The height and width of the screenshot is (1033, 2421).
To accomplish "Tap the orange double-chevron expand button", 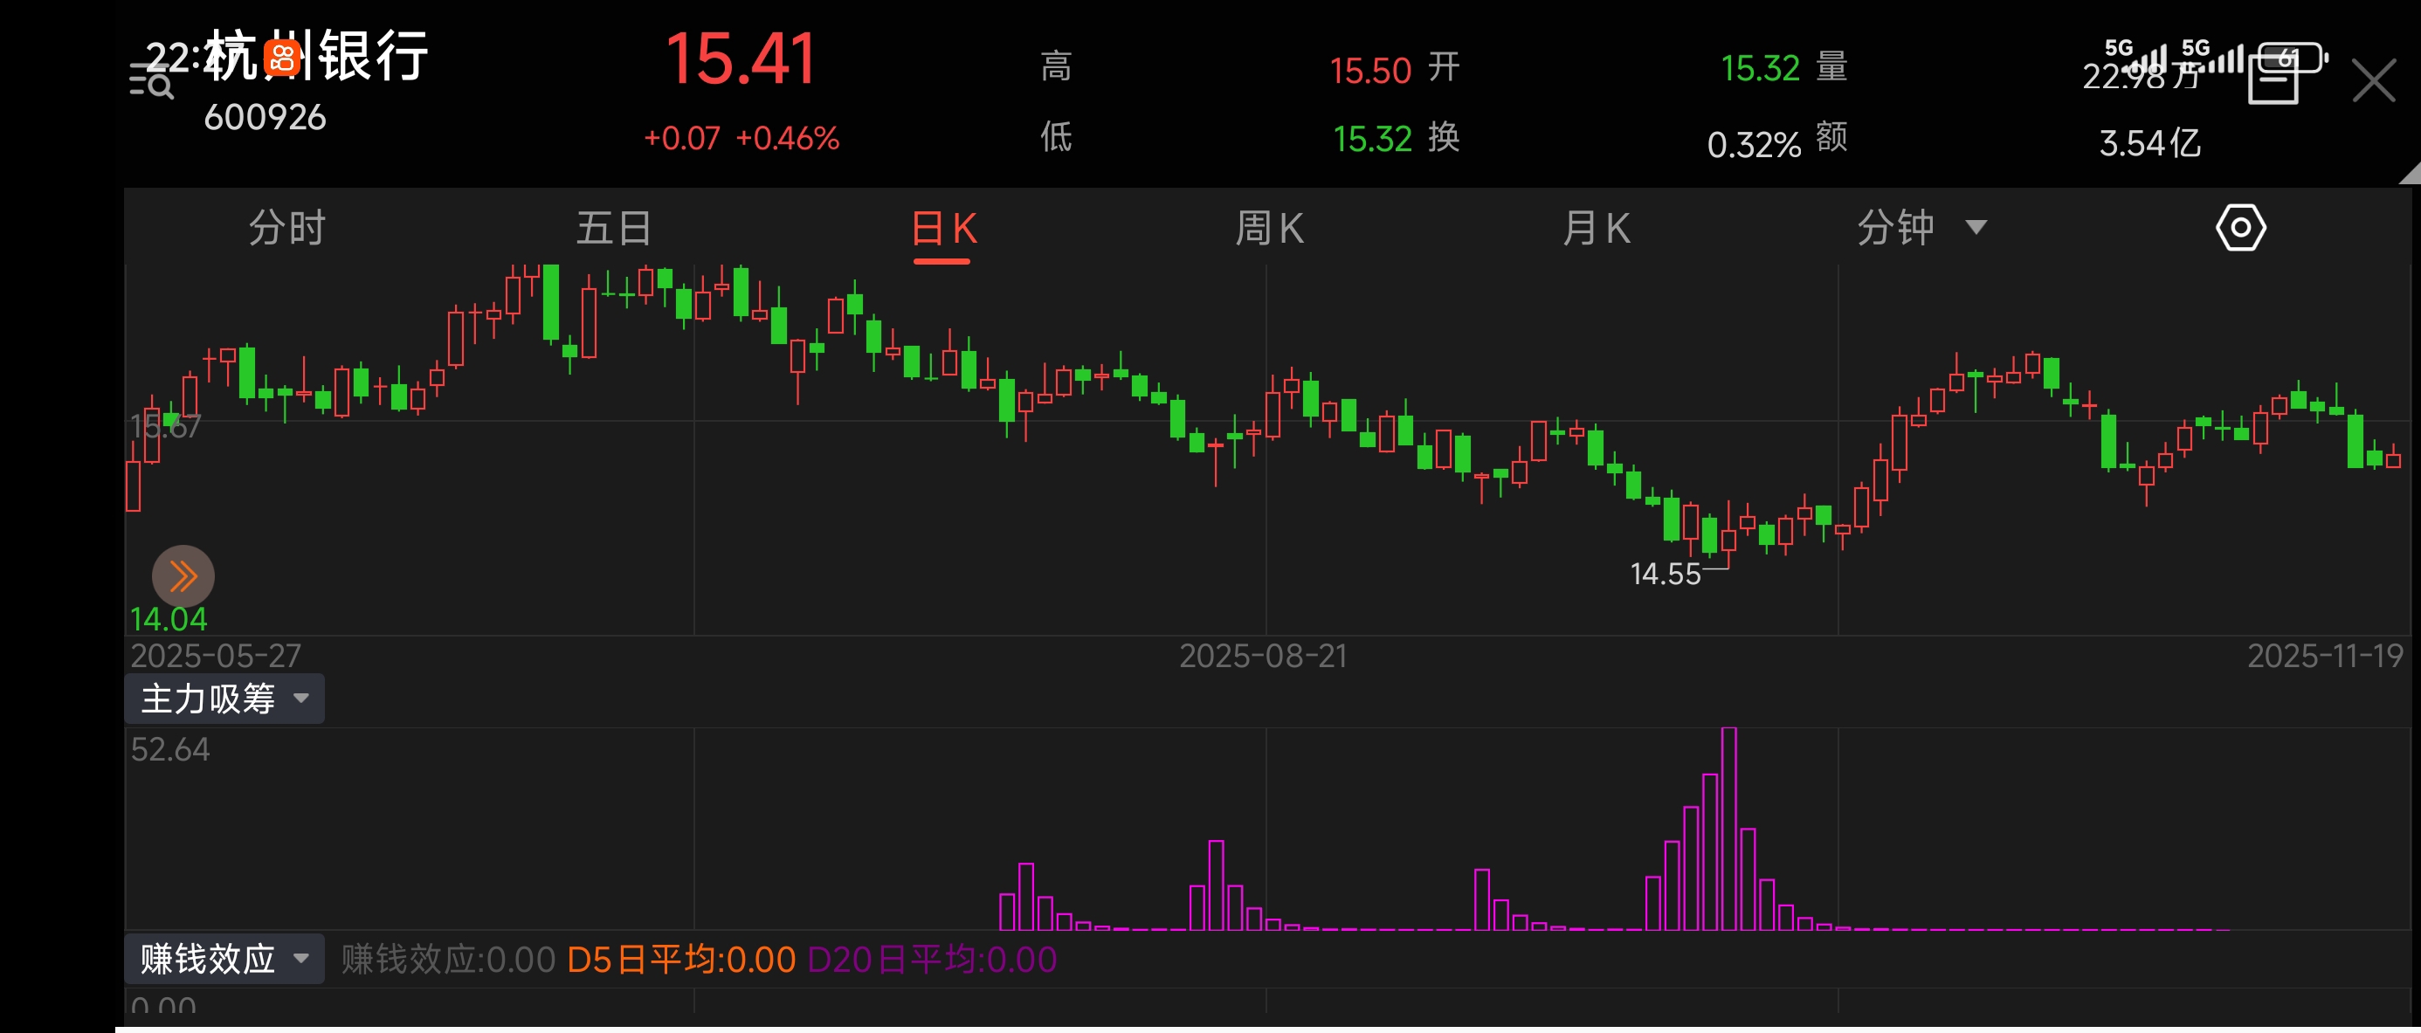I will pos(183,575).
